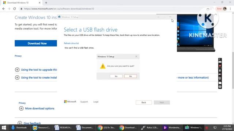
Task: Click No in the quit confirmation dialog
Action: pyautogui.click(x=131, y=76)
